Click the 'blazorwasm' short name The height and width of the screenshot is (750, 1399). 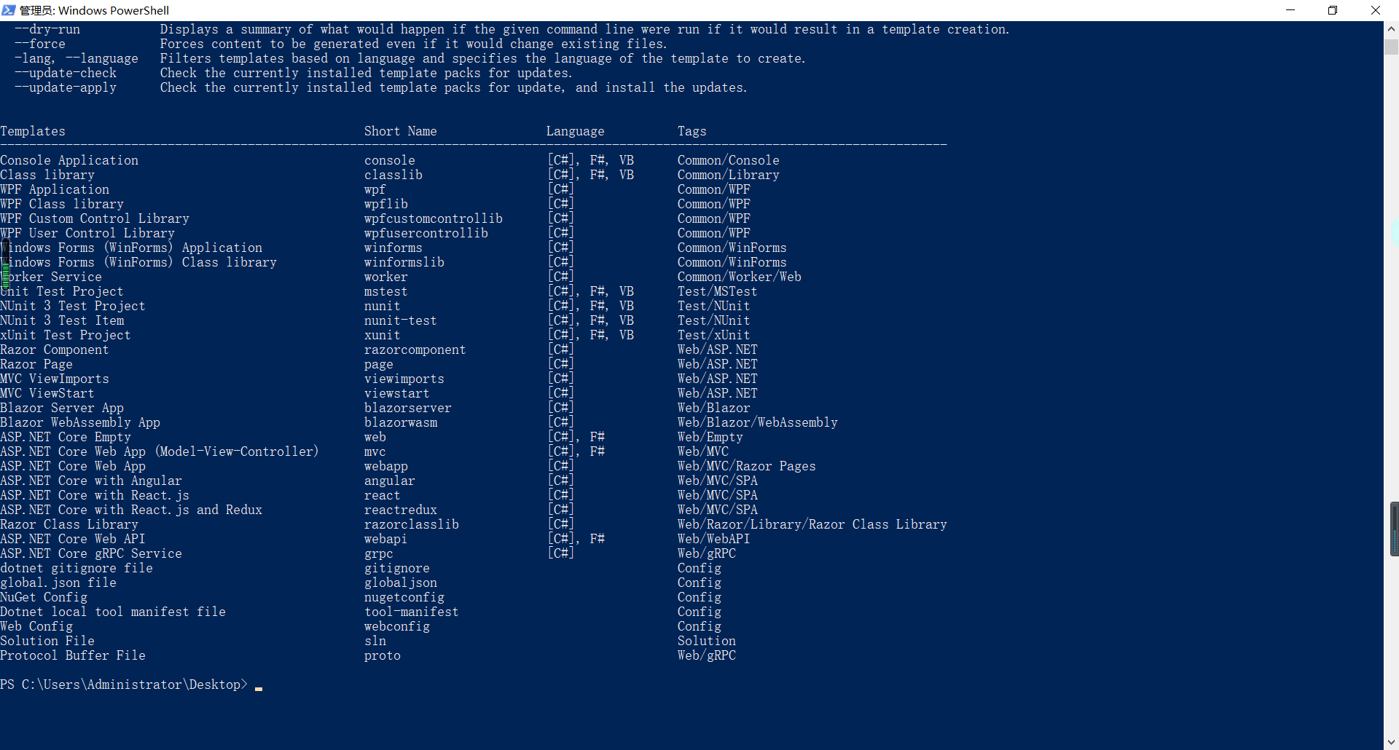click(401, 422)
